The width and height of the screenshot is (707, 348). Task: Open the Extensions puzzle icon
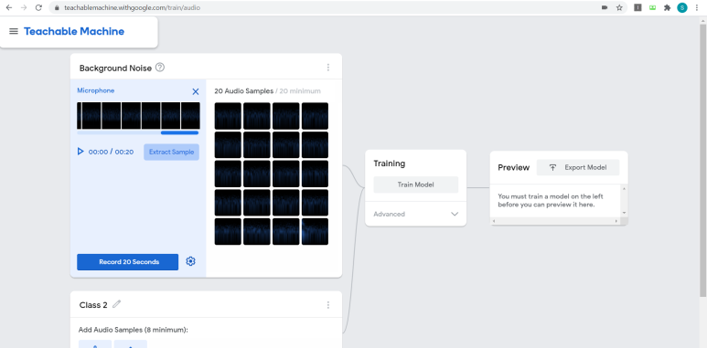tap(668, 7)
